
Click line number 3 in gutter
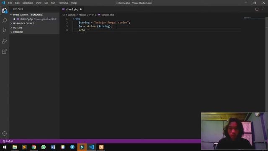coord(67,26)
